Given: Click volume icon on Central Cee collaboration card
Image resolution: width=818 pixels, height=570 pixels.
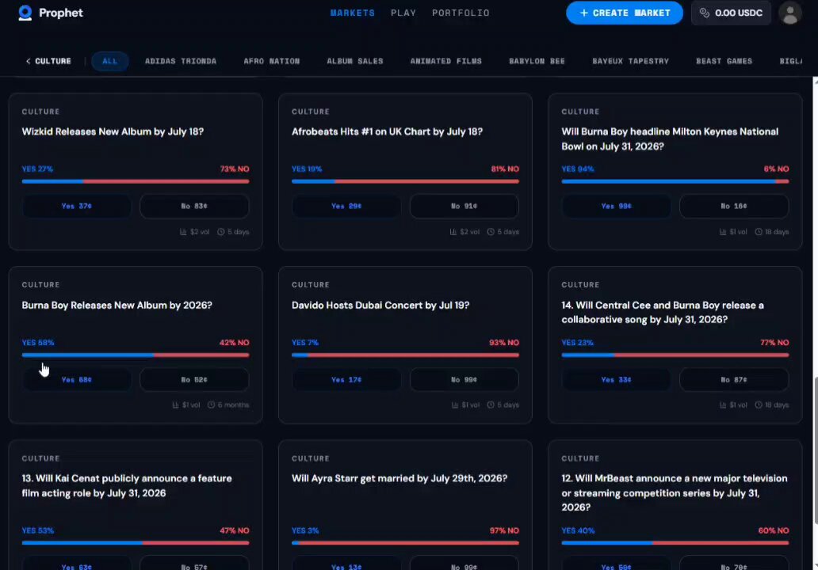Looking at the screenshot, I should [x=723, y=405].
